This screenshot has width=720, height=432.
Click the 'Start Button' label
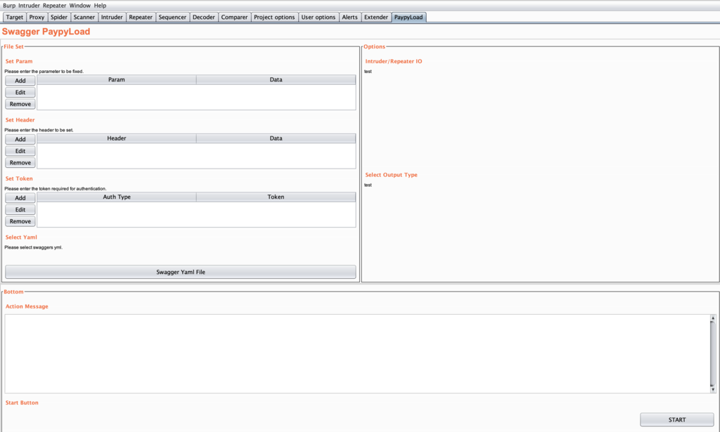point(22,402)
